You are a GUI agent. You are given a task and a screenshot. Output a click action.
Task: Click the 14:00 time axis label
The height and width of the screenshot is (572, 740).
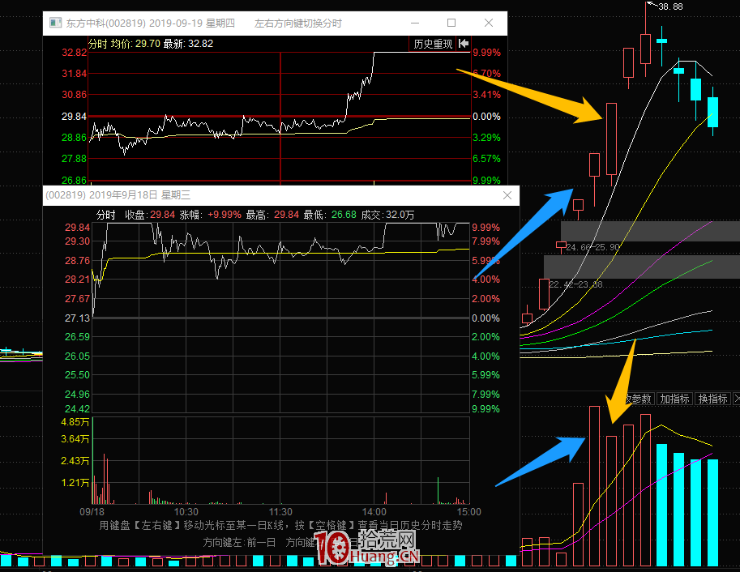[x=374, y=511]
